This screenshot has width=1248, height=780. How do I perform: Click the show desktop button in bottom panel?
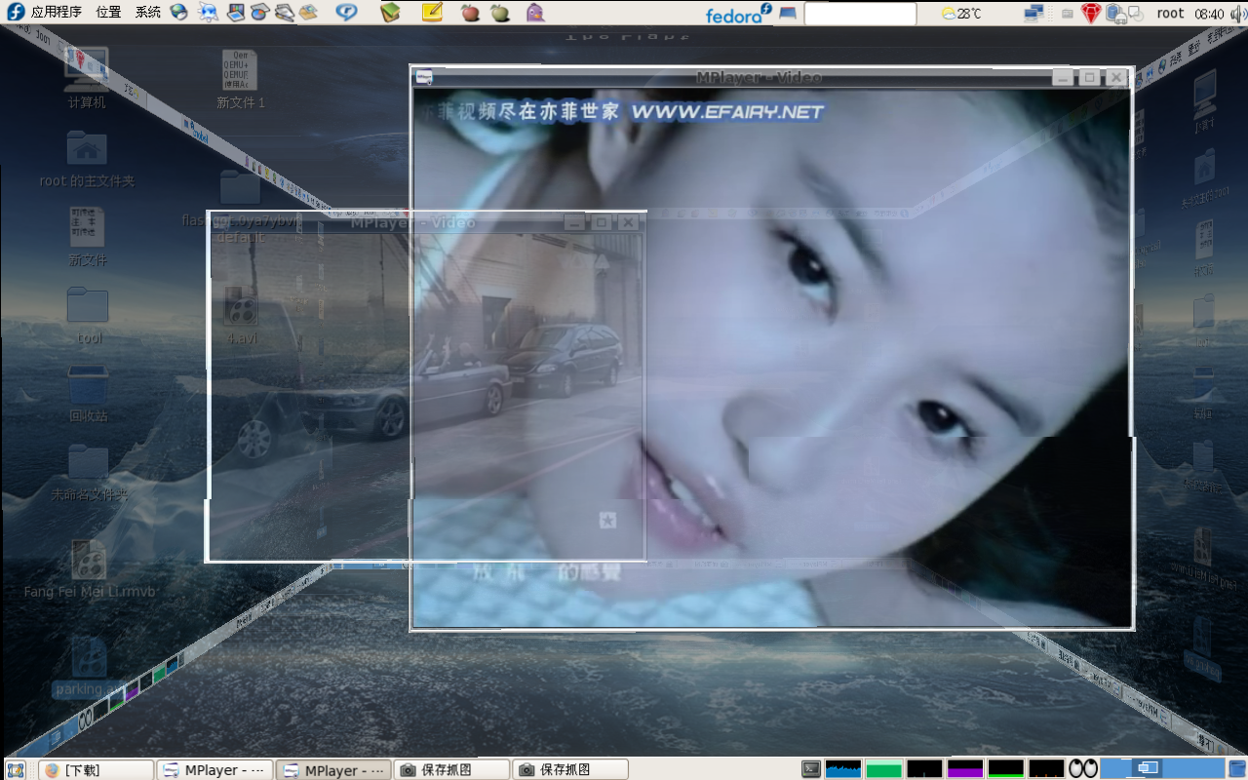(x=15, y=769)
